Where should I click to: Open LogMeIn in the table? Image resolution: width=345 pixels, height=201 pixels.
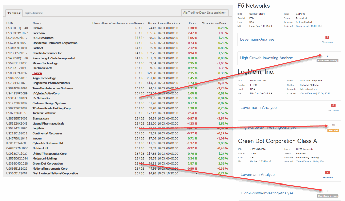38,128
